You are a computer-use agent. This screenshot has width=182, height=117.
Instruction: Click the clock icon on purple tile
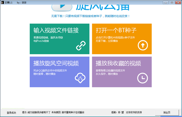[x=143, y=78]
